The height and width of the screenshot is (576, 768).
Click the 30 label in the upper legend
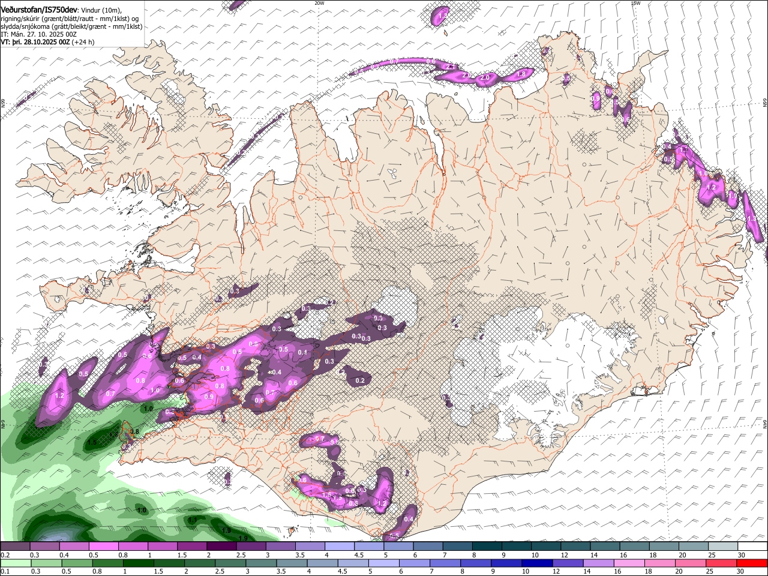click(x=741, y=554)
